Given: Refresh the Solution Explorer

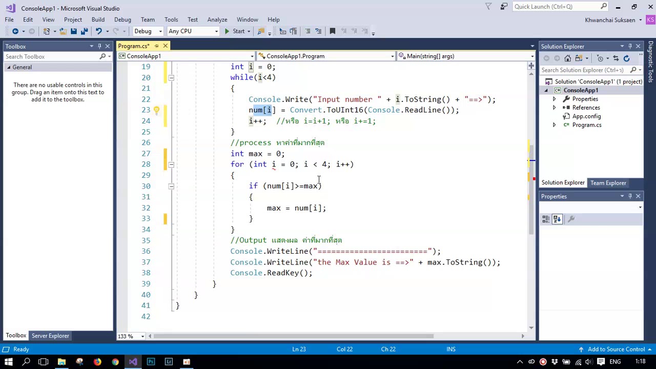Looking at the screenshot, I should (x=626, y=58).
